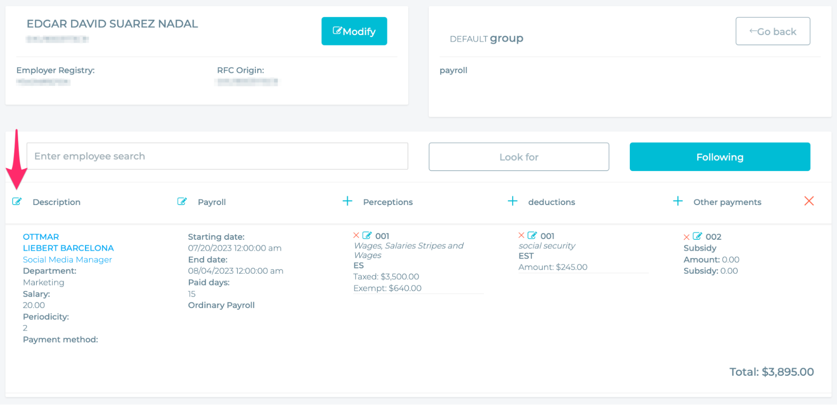Click the Look for button
Image resolution: width=837 pixels, height=405 pixels.
[x=519, y=157]
